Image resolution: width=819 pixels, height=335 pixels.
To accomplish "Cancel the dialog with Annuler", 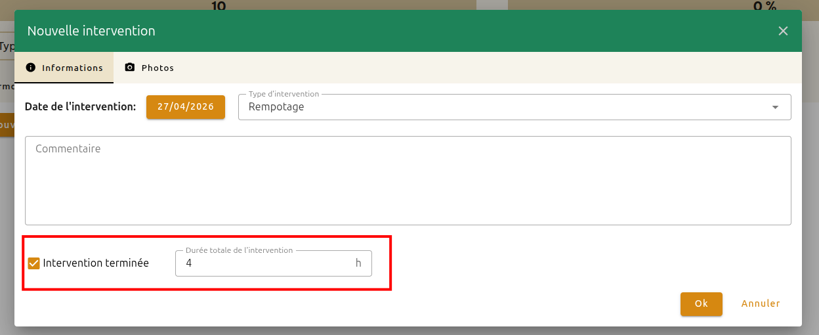I will coord(761,303).
